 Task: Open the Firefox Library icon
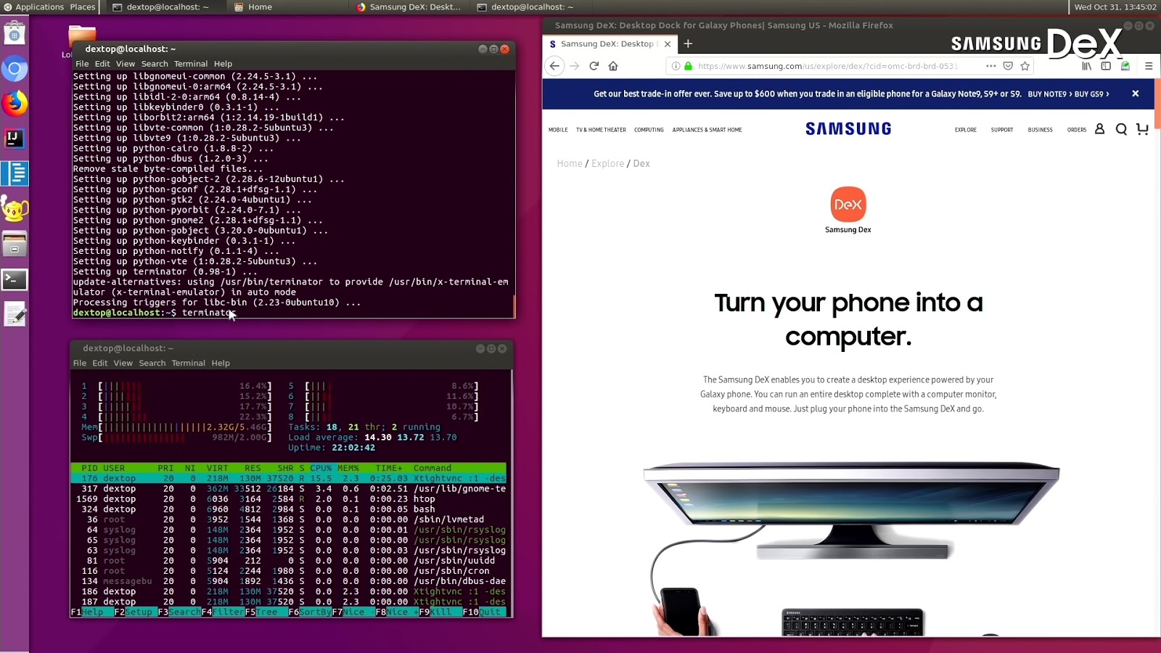click(1086, 66)
